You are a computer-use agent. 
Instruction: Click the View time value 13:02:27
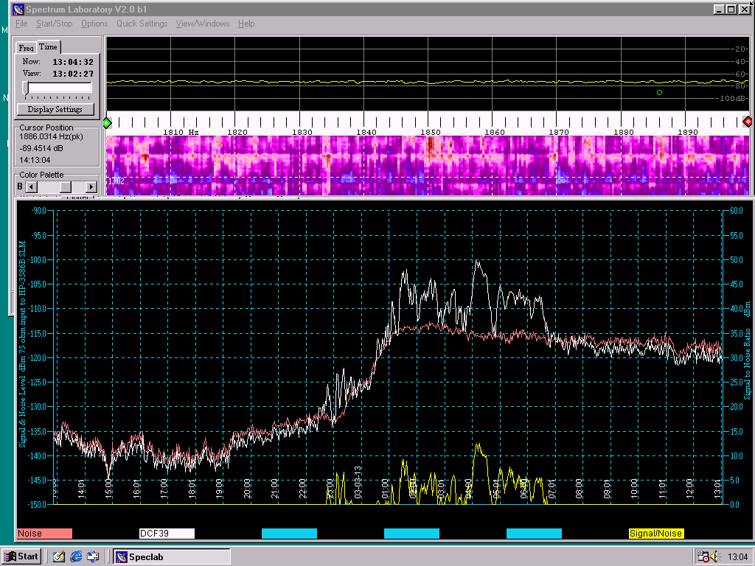pos(73,74)
